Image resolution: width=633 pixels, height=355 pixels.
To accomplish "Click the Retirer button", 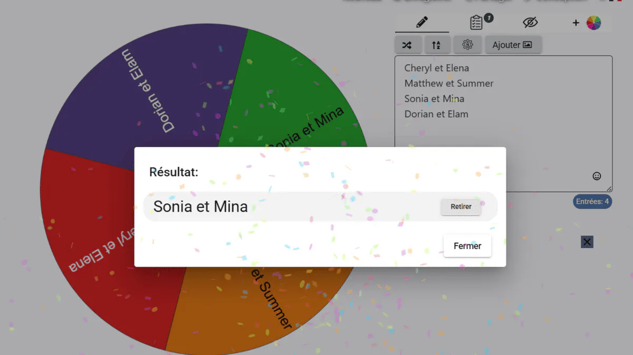I will point(461,207).
